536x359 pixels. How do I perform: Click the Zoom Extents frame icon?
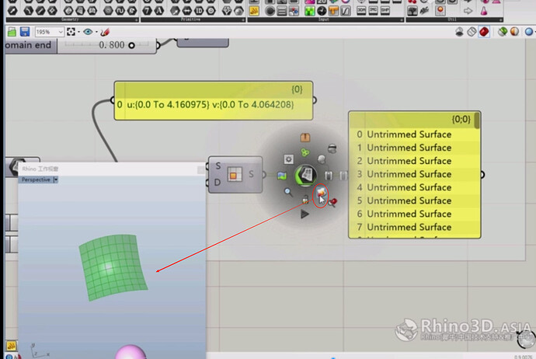pyautogui.click(x=71, y=32)
